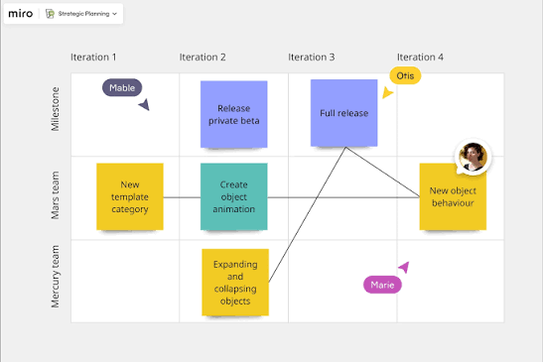This screenshot has height=362, width=543.
Task: Click the Iteration 1 column header
Action: coord(93,58)
